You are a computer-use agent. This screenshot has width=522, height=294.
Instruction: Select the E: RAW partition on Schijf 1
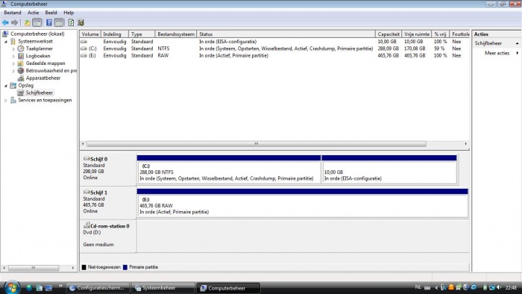pyautogui.click(x=302, y=203)
